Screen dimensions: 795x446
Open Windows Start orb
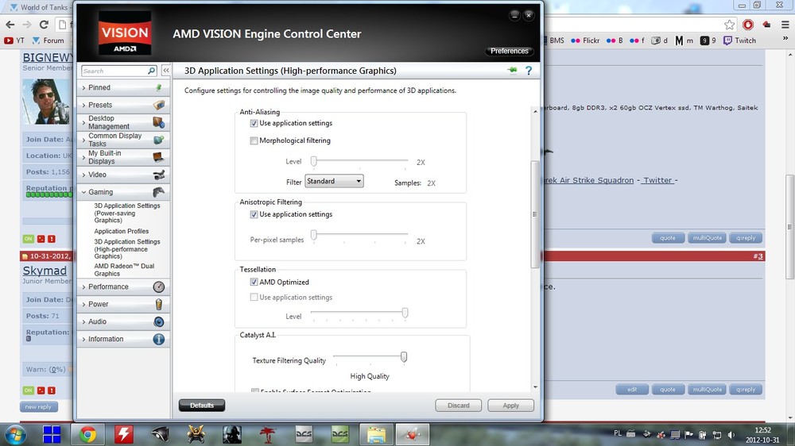click(x=15, y=435)
